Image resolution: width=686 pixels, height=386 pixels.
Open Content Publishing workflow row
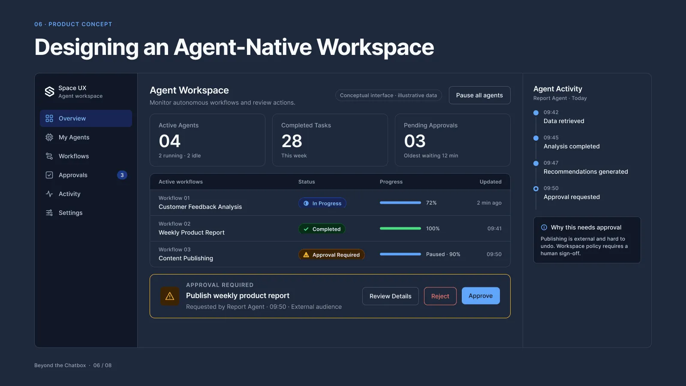[x=330, y=254]
